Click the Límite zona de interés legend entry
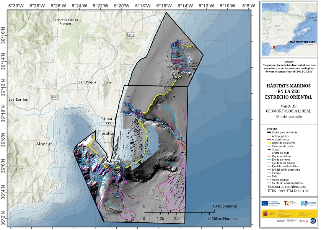 click(282, 132)
